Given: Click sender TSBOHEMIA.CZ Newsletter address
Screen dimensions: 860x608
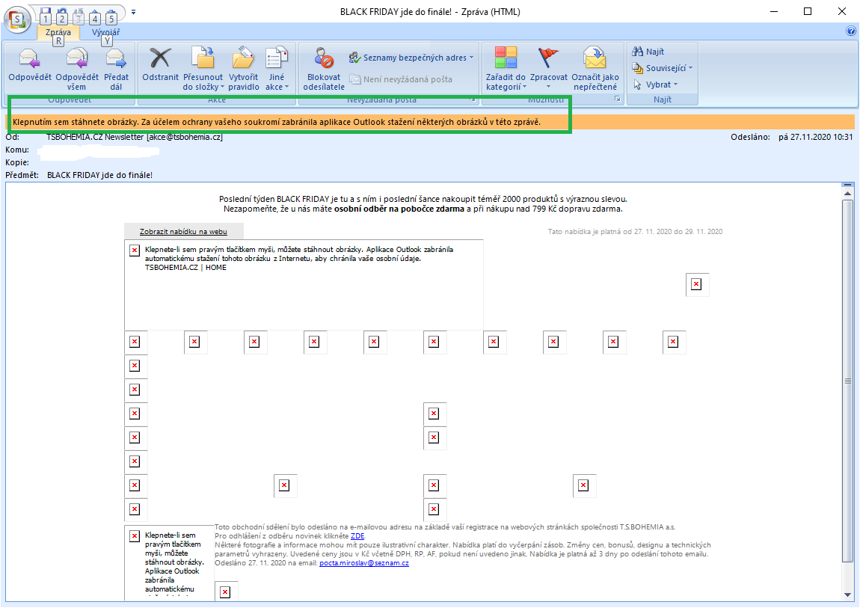Looking at the screenshot, I should pyautogui.click(x=135, y=137).
